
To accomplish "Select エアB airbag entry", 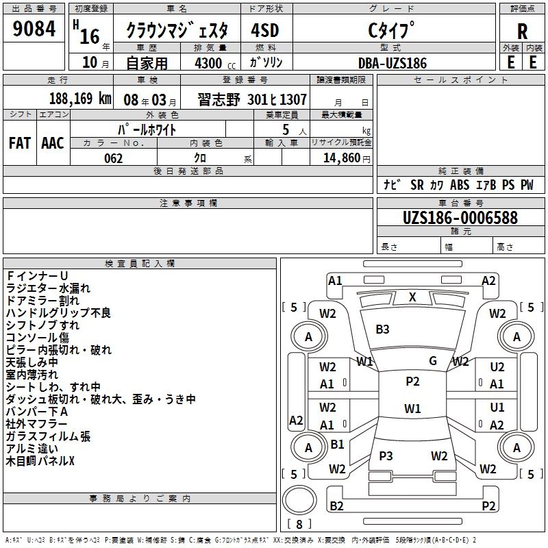I will coord(486,185).
